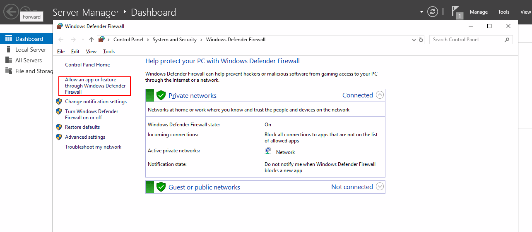This screenshot has width=532, height=232.
Task: Go forward in the Control Panel window
Action: (73, 40)
